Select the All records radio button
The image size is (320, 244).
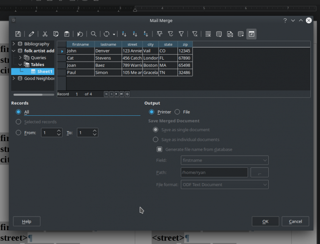[18, 112]
